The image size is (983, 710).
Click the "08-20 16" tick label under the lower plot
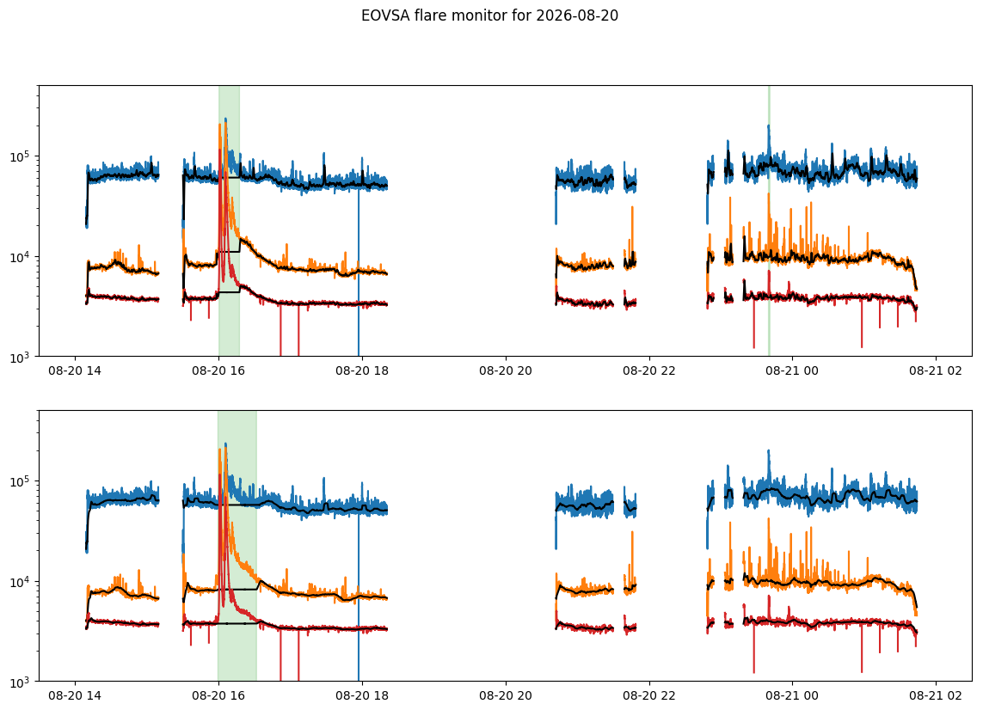coord(218,695)
